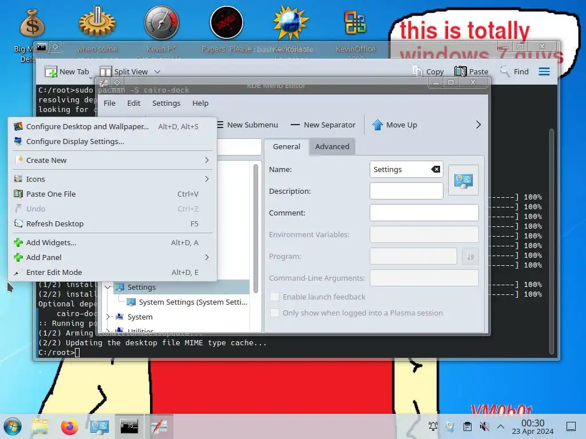Collapse the Settings tree item
This screenshot has height=439, width=586.
click(x=108, y=287)
